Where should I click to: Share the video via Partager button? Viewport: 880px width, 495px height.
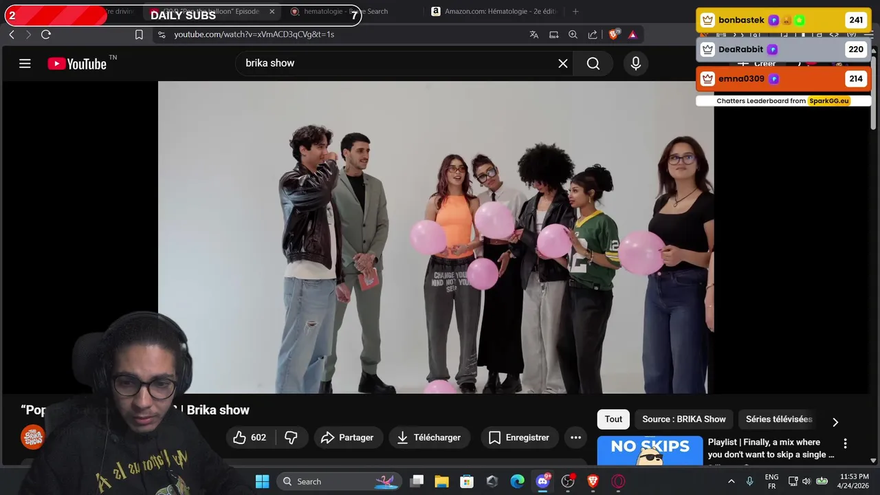pos(347,437)
